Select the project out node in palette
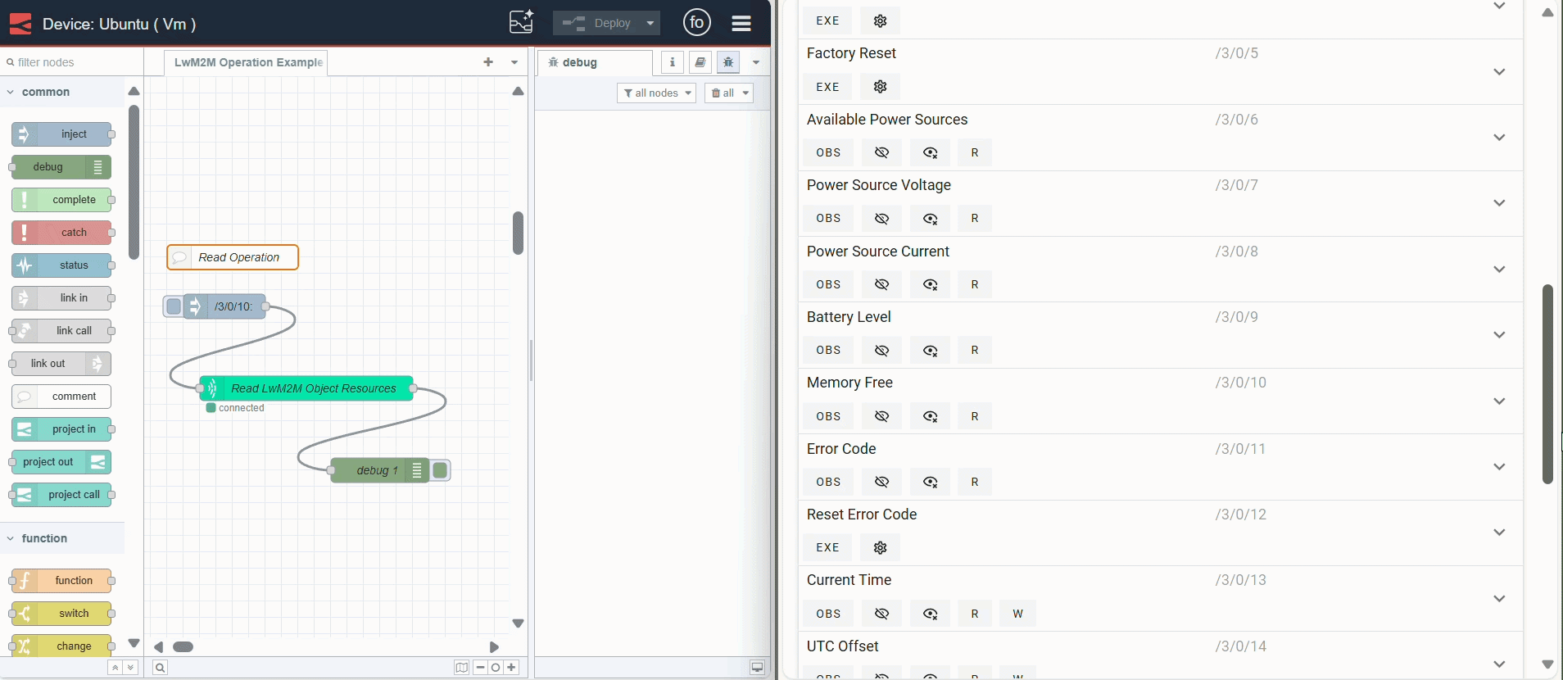The height and width of the screenshot is (680, 1563). (x=61, y=462)
